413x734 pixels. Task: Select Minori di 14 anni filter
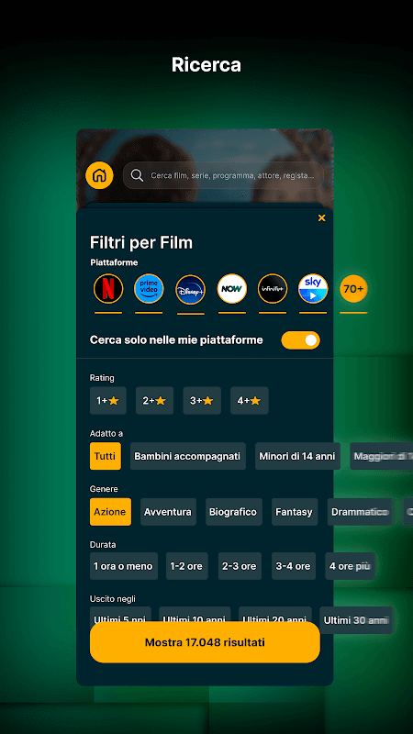point(297,456)
